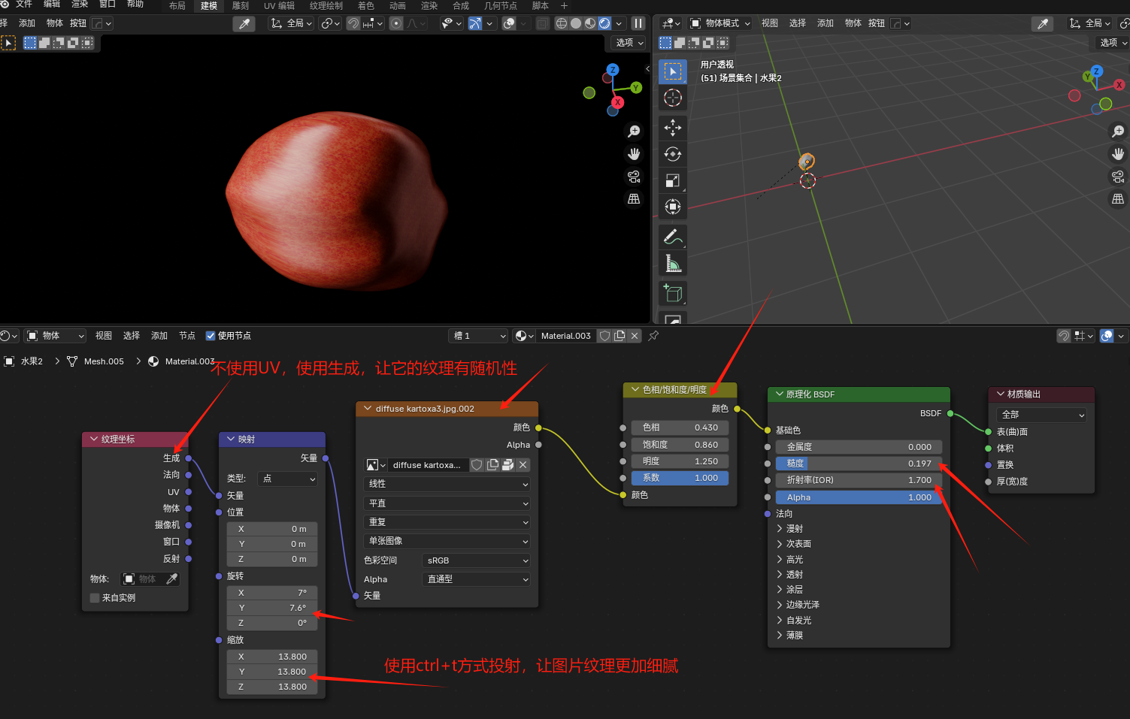Adjust the Alpha slider in BSDF node
Image resolution: width=1130 pixels, height=719 pixels.
[x=859, y=497]
